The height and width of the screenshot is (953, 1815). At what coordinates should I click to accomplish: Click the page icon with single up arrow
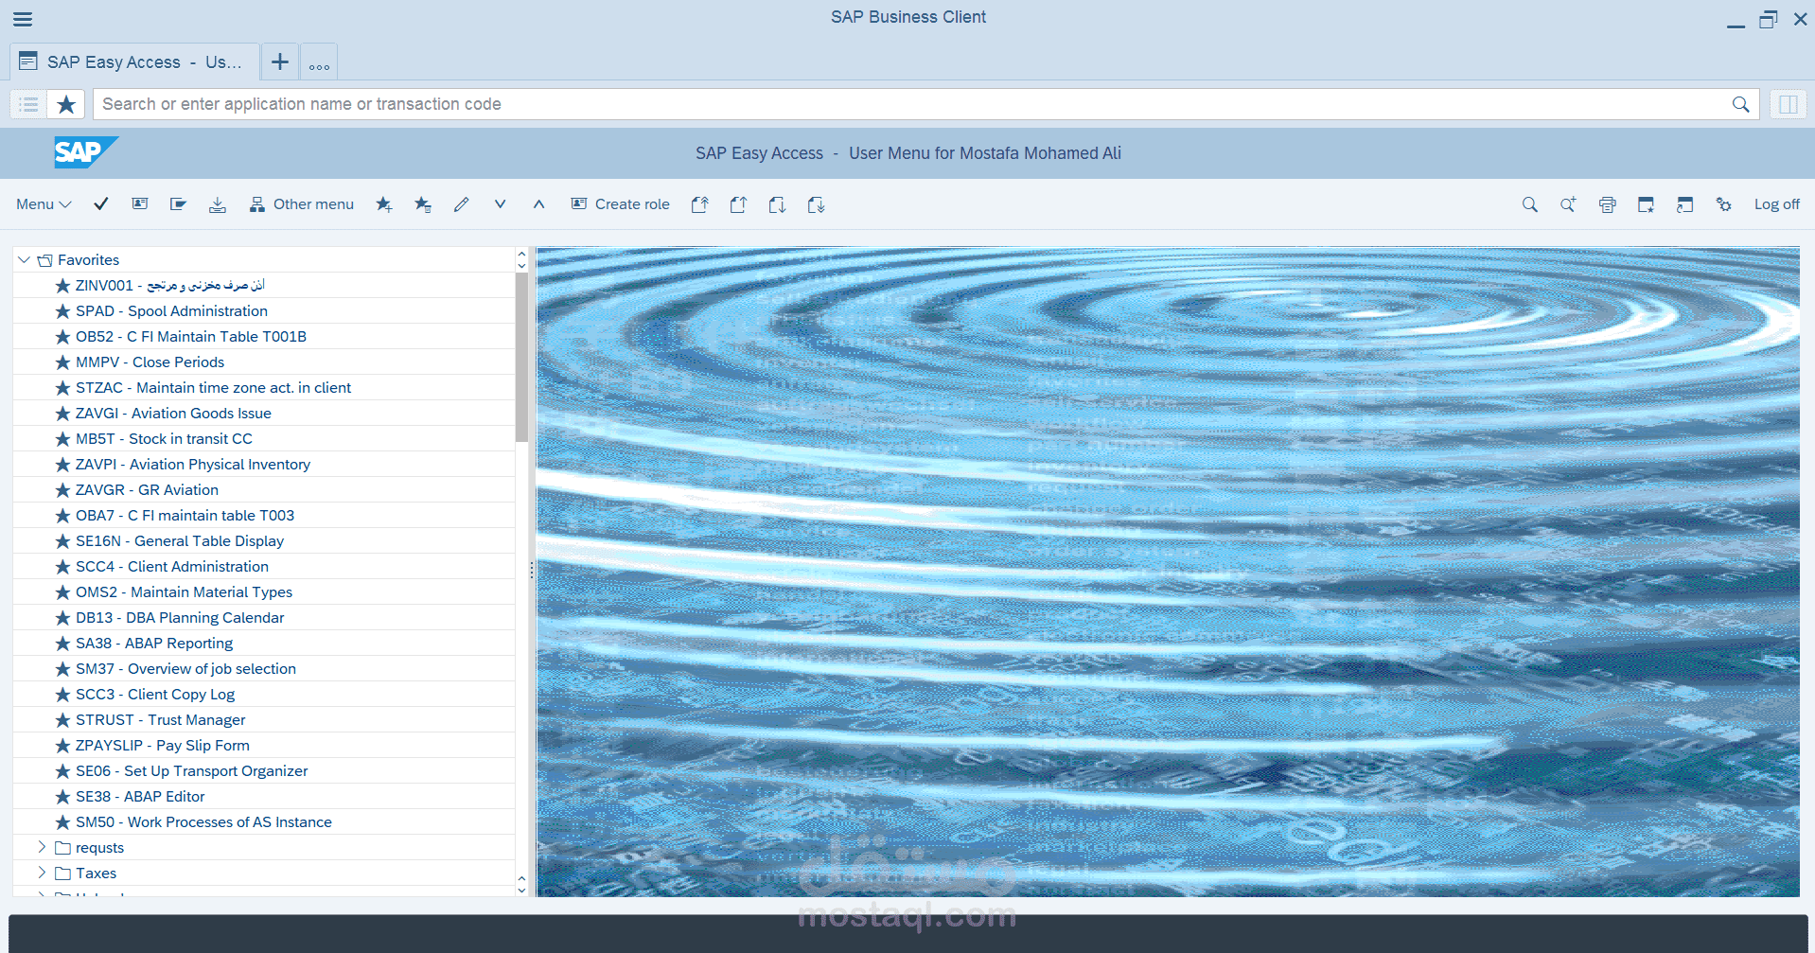(x=739, y=204)
